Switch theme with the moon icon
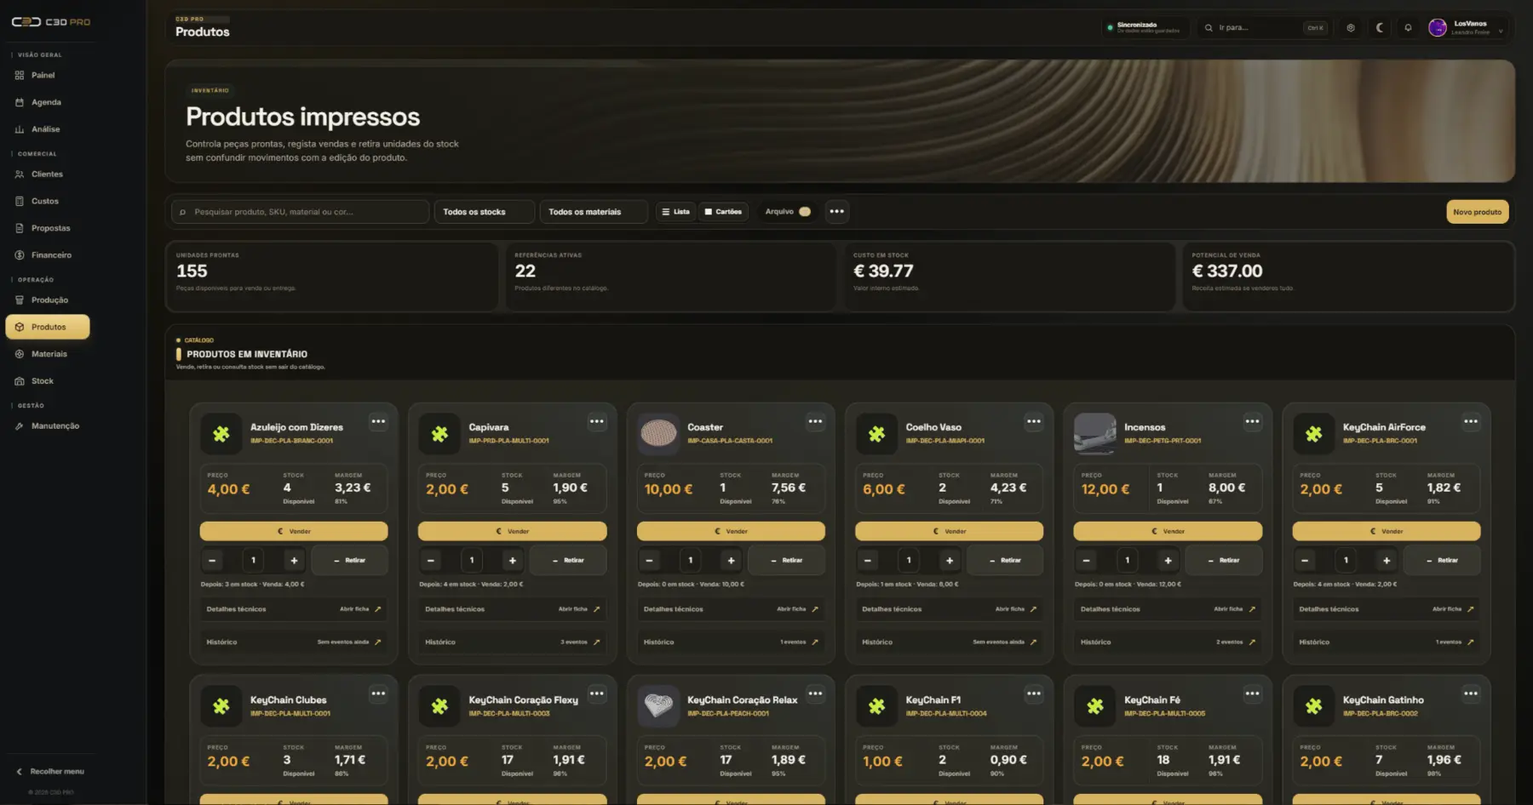This screenshot has height=805, width=1533. click(1380, 28)
